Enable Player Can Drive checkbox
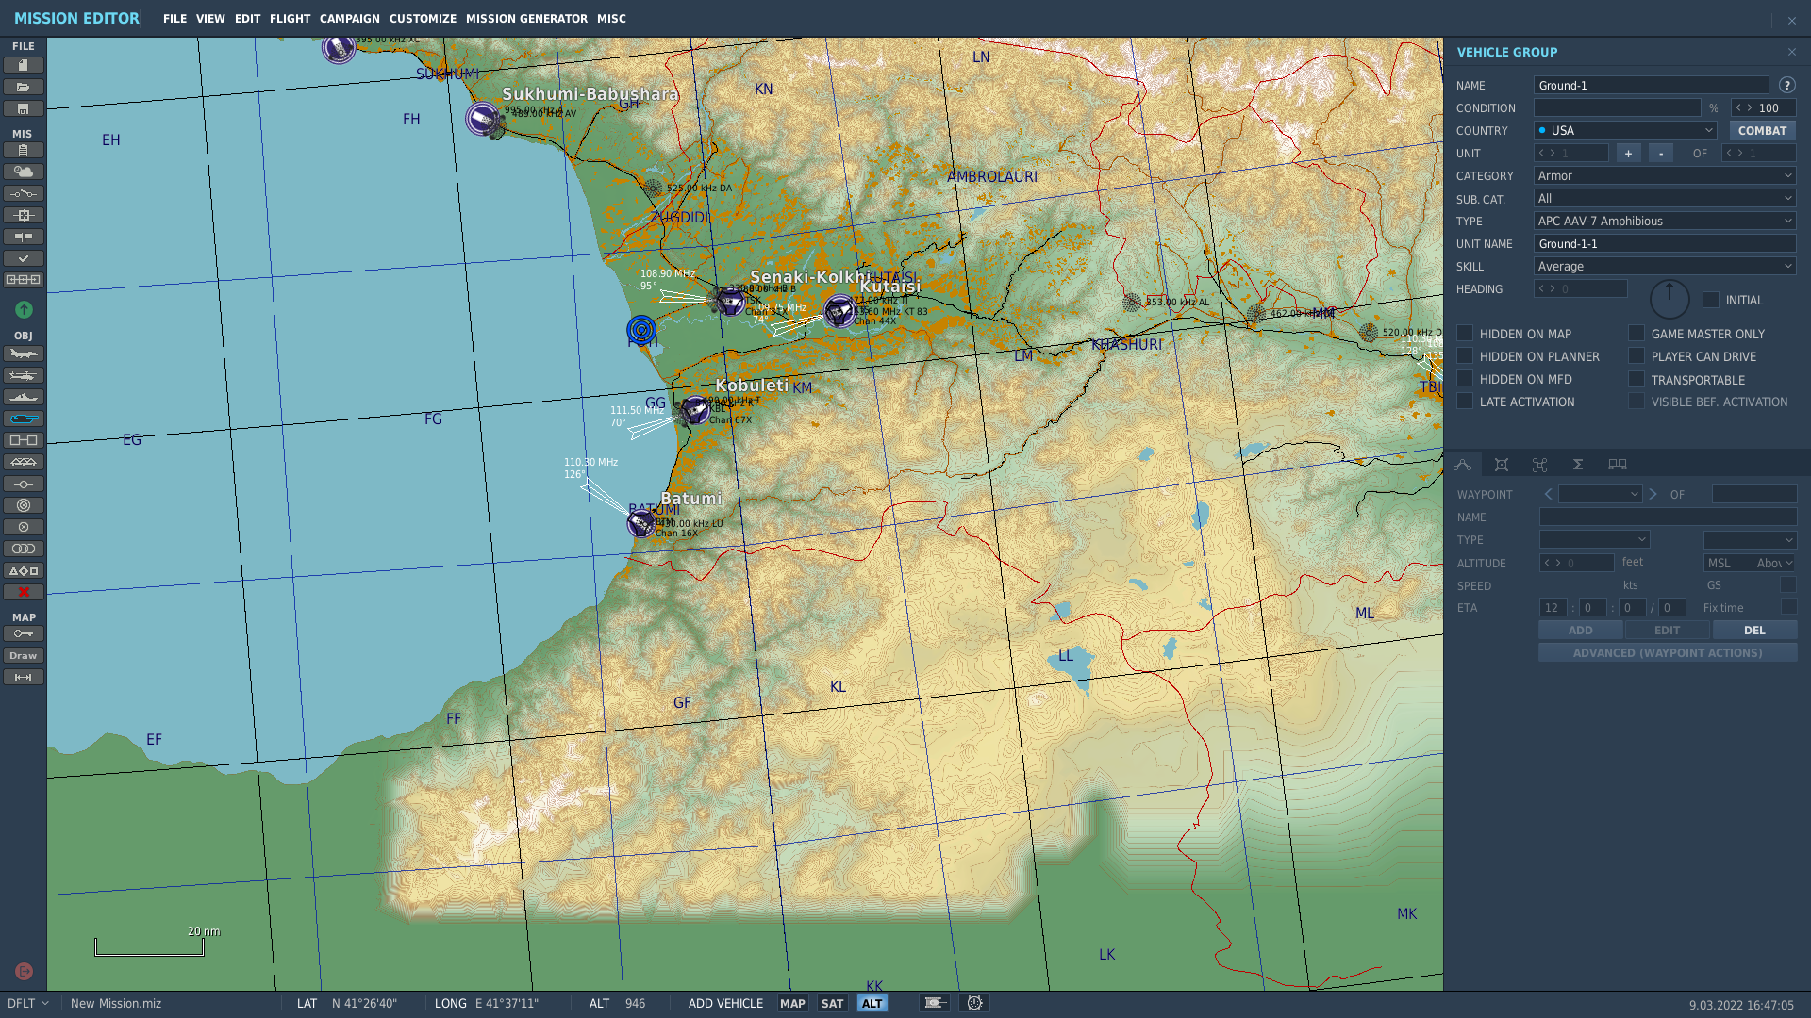 coord(1637,355)
